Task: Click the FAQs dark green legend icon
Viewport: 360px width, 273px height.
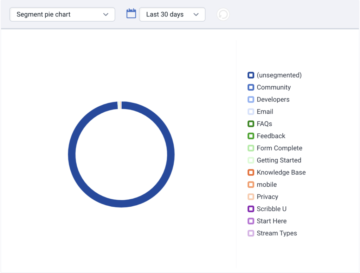Action: point(251,124)
